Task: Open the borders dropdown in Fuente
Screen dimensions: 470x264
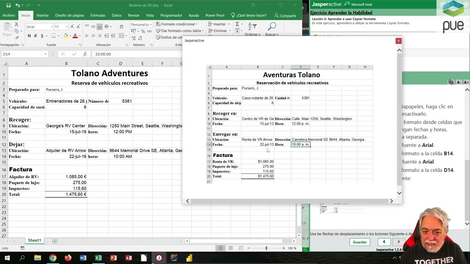Action: point(59,36)
